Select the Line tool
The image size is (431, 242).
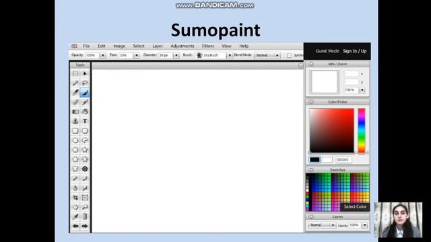click(75, 179)
